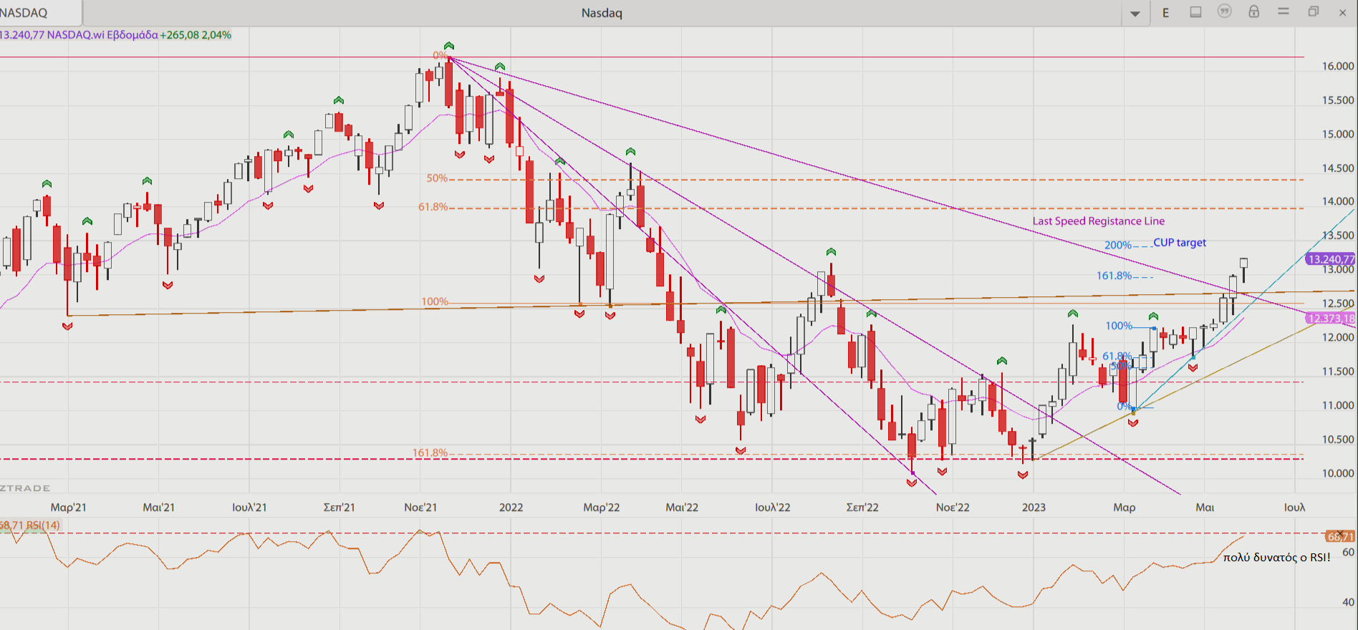1358x630 pixels.
Task: Click the '16.000' price axis label
Action: (1338, 66)
